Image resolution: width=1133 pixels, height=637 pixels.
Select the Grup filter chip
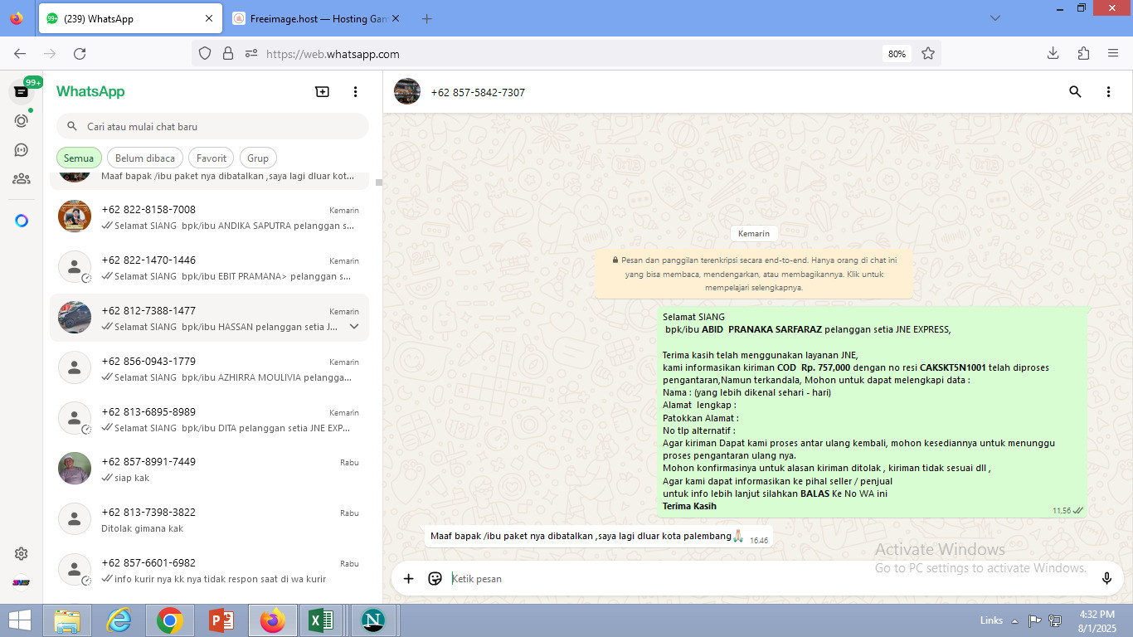pos(258,158)
